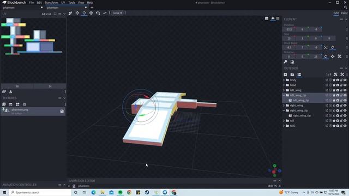
Task: Click the Rotation Z value field
Action: point(316,57)
